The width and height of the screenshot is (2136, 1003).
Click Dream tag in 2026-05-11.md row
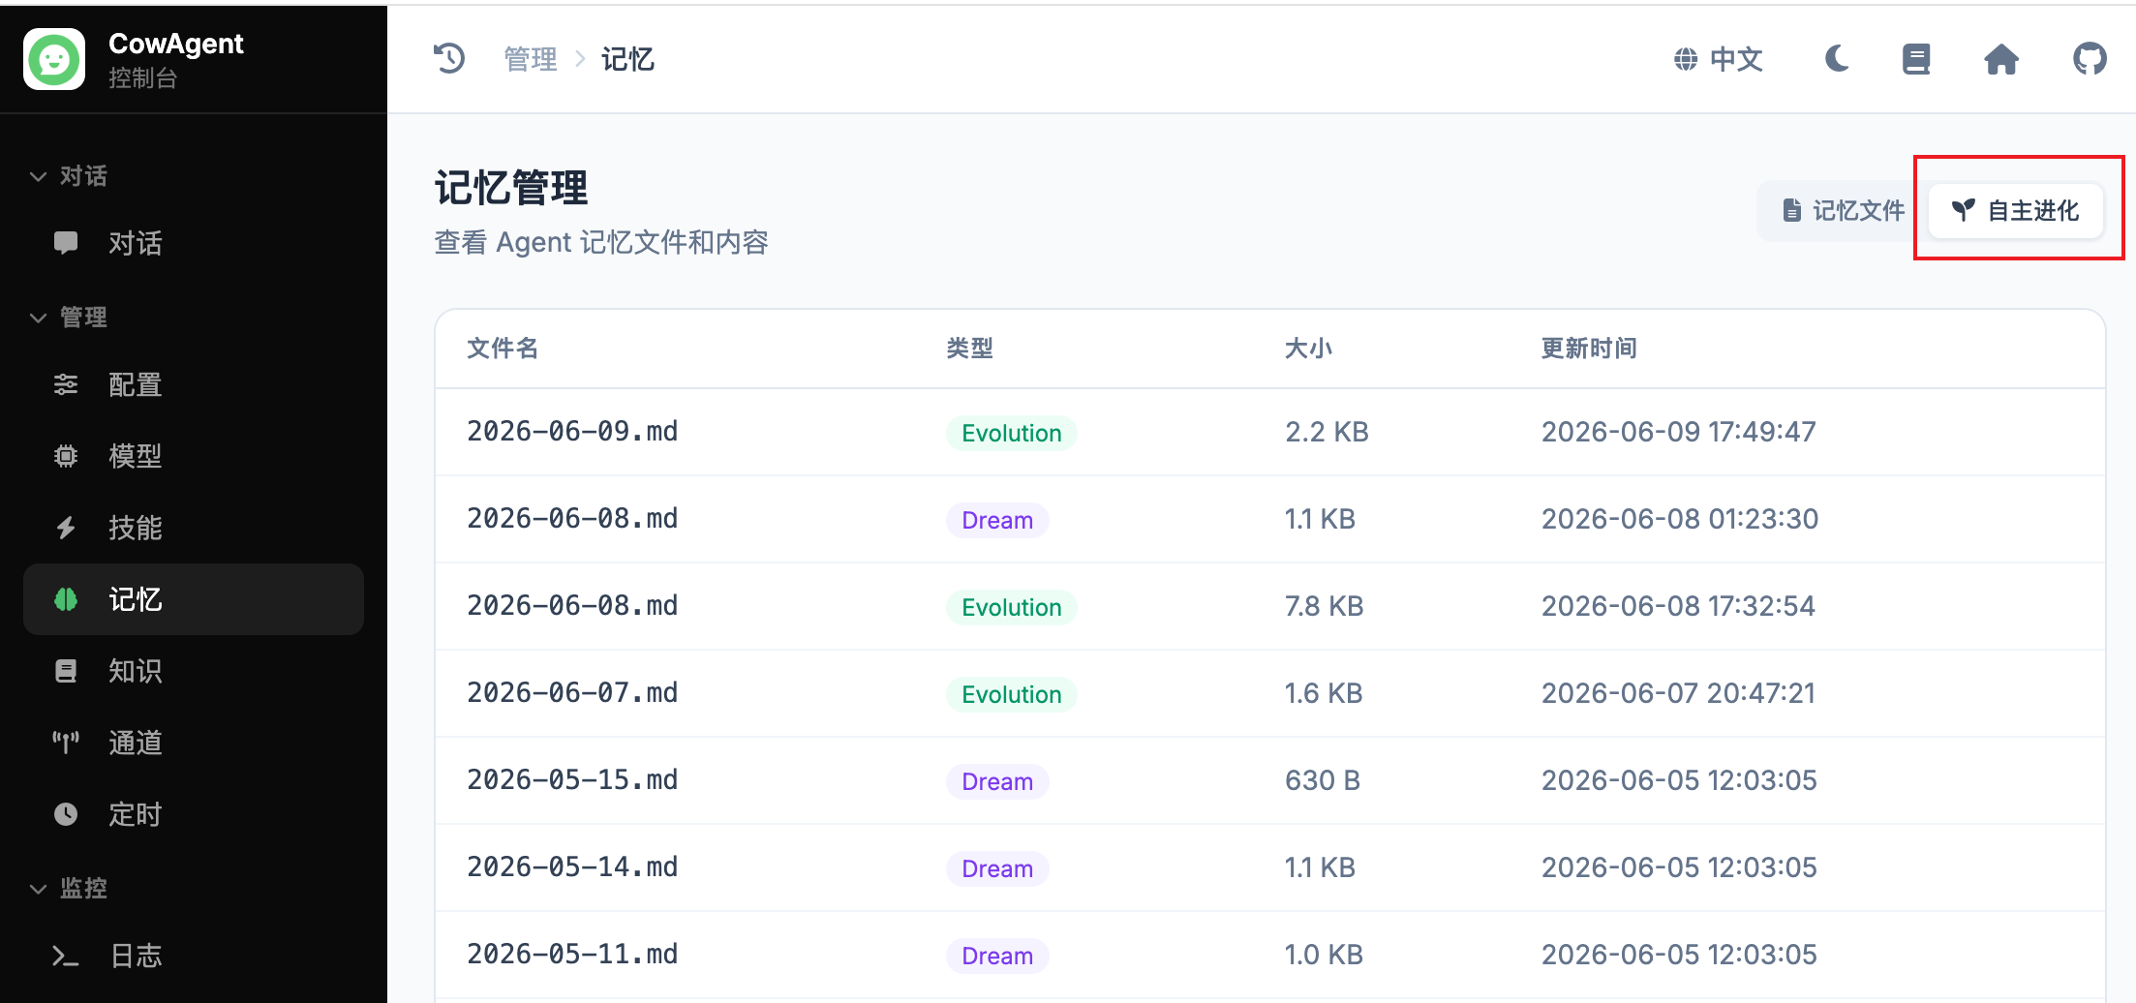(x=997, y=956)
